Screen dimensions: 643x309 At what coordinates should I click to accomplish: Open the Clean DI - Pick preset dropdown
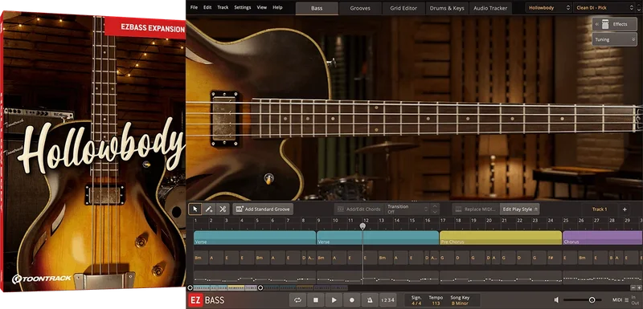click(604, 8)
